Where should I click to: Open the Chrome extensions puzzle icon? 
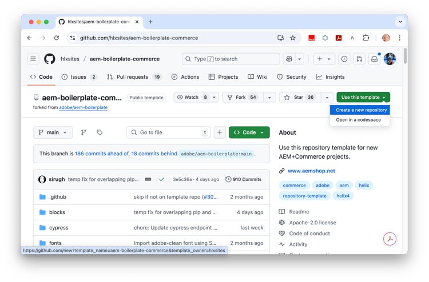coord(366,38)
